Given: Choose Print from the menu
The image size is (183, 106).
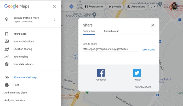Looking at the screenshot, I should click(16, 85).
